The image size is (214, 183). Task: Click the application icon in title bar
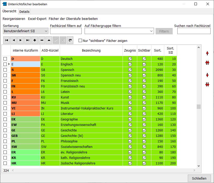4,4
